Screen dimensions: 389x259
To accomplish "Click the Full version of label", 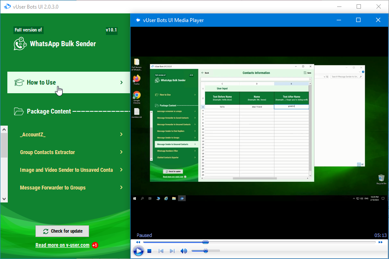I will click(x=28, y=30).
